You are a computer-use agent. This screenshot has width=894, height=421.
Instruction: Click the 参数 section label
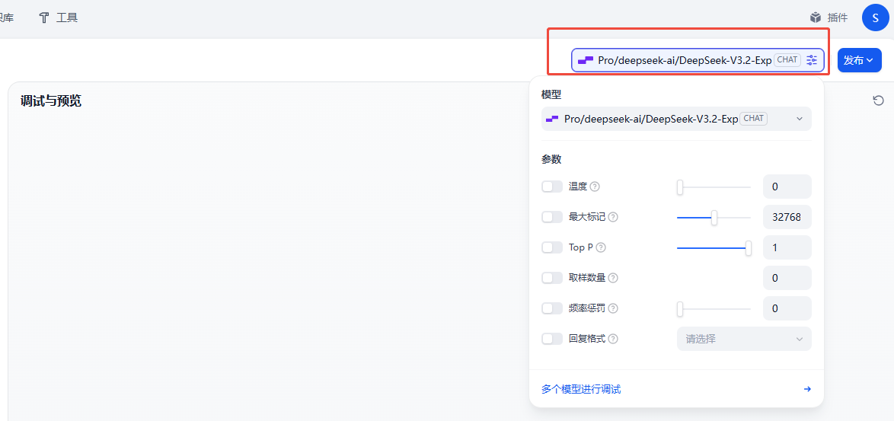[x=551, y=160]
